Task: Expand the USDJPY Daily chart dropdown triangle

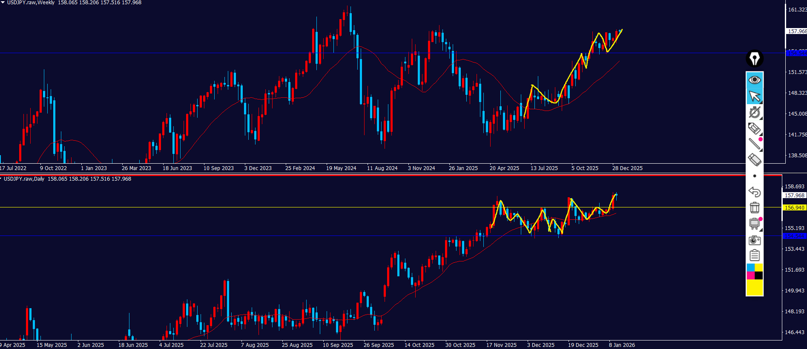Action: pos(1,179)
